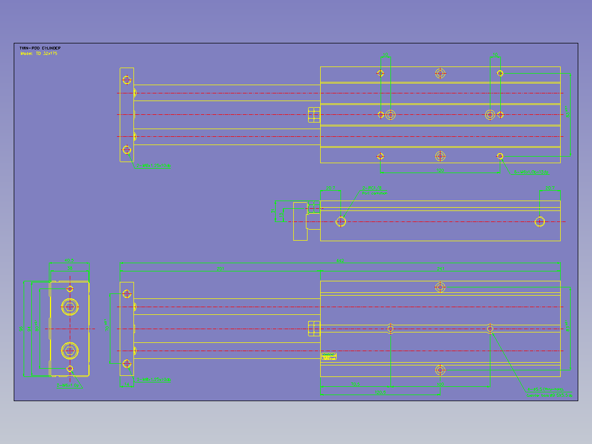Click the '241' body length dimension
Screen dimensions: 592x444
click(440, 269)
